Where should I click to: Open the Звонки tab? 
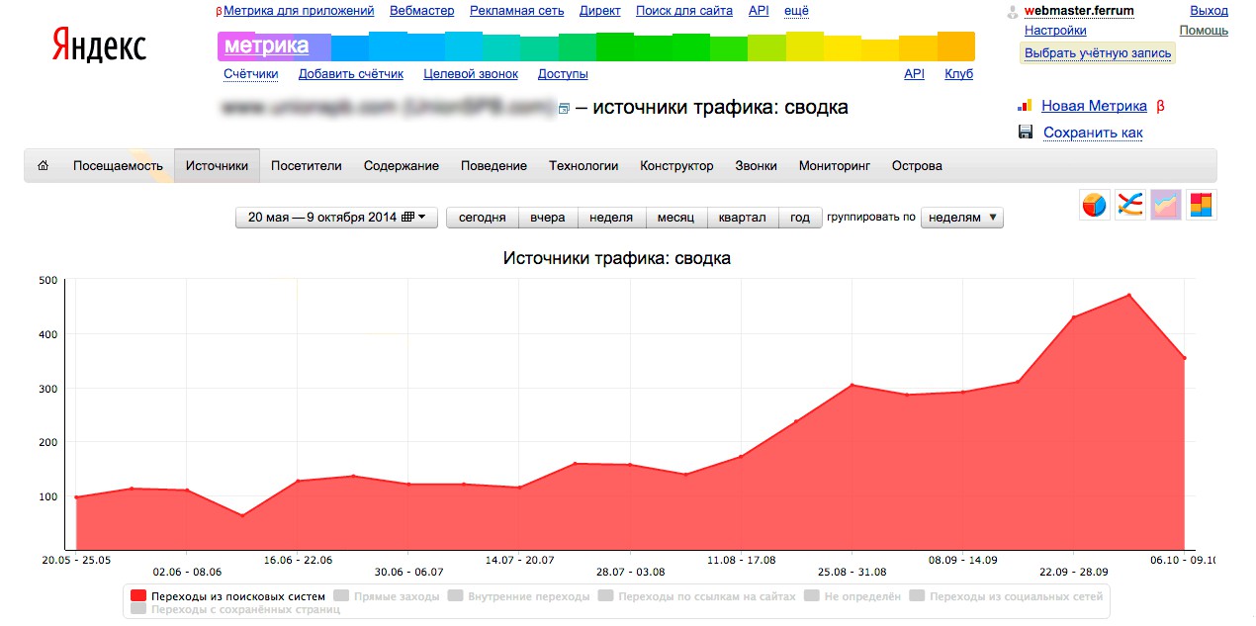757,166
